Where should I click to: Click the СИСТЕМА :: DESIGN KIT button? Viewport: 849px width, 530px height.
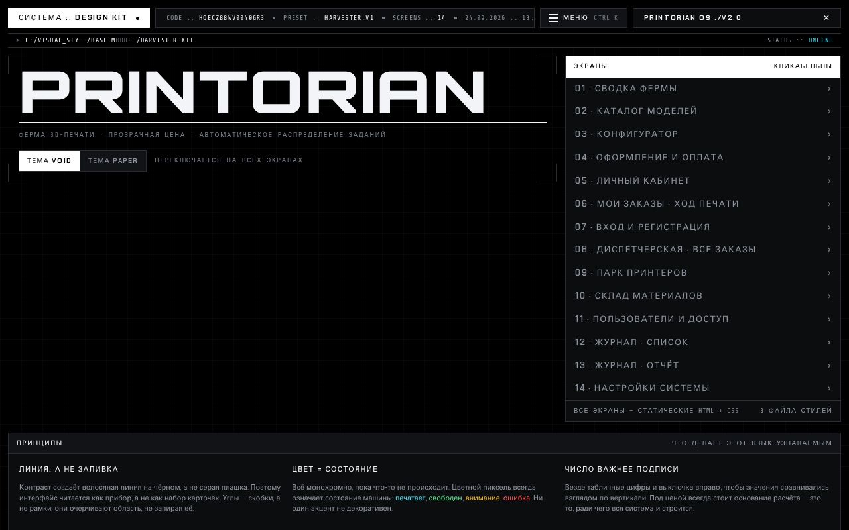click(79, 18)
